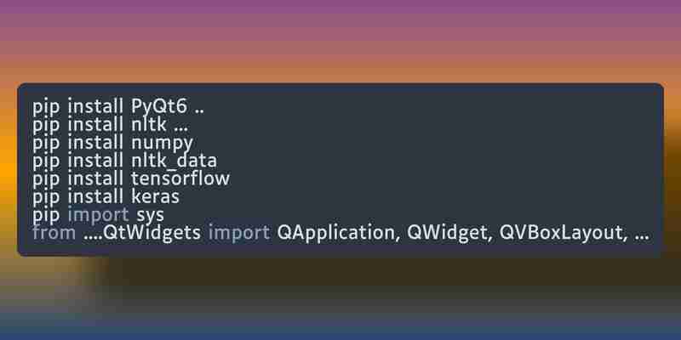
Task: Click the 'import' keyword before QApplication
Action: pyautogui.click(x=239, y=233)
